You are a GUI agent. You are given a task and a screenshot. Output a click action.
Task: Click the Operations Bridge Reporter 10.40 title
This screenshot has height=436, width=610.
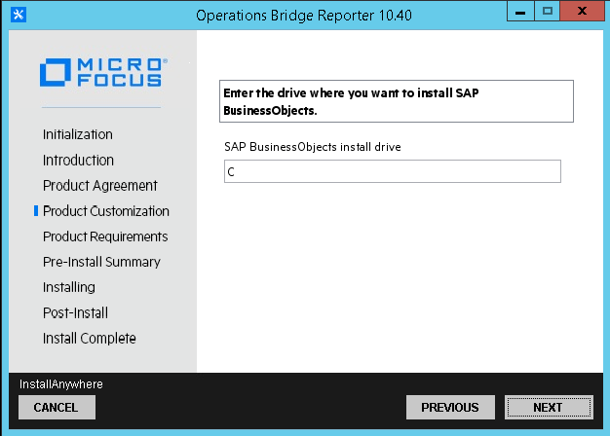pos(304,16)
